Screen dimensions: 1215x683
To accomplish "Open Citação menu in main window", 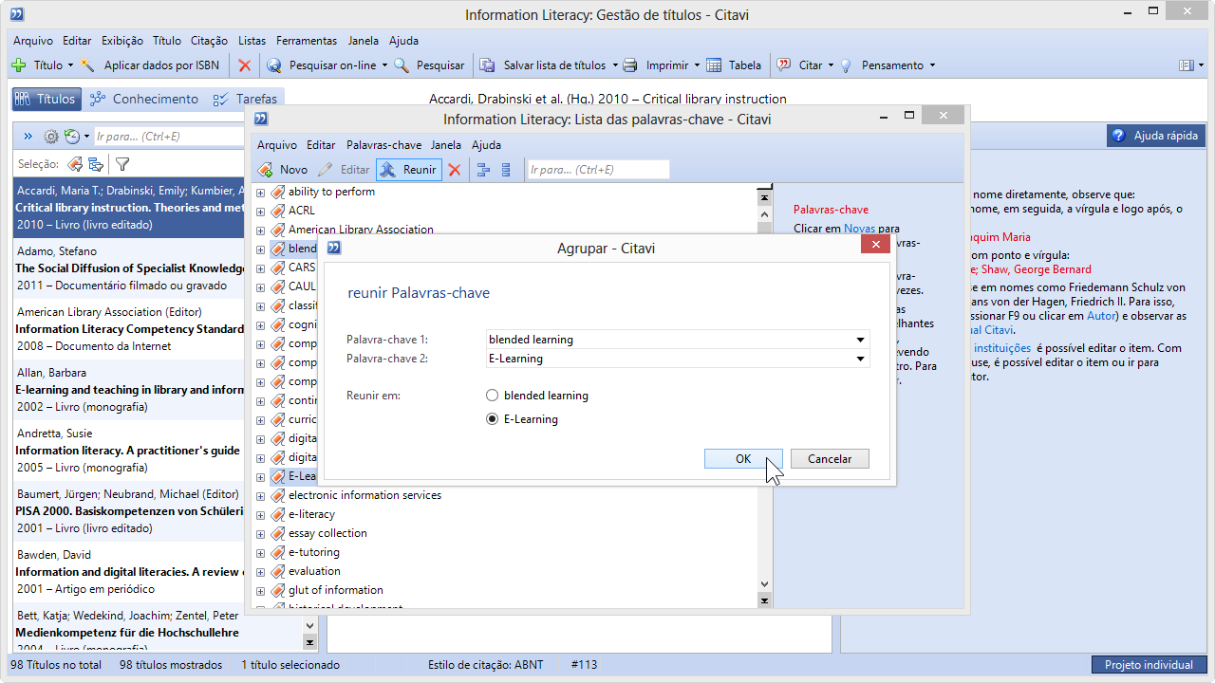I will (x=209, y=41).
